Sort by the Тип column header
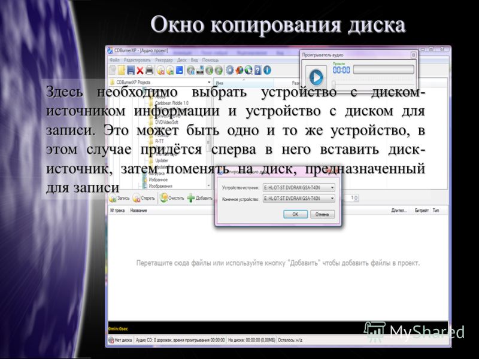 click(x=436, y=211)
